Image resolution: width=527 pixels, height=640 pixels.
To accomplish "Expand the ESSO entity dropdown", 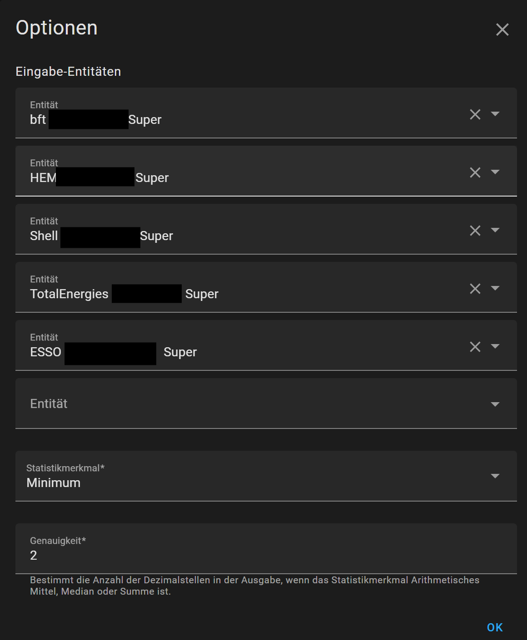I will click(495, 346).
